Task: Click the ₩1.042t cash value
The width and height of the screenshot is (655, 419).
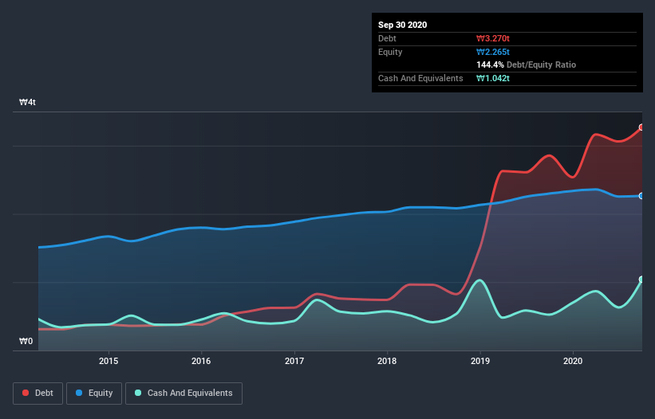Action: coord(493,78)
